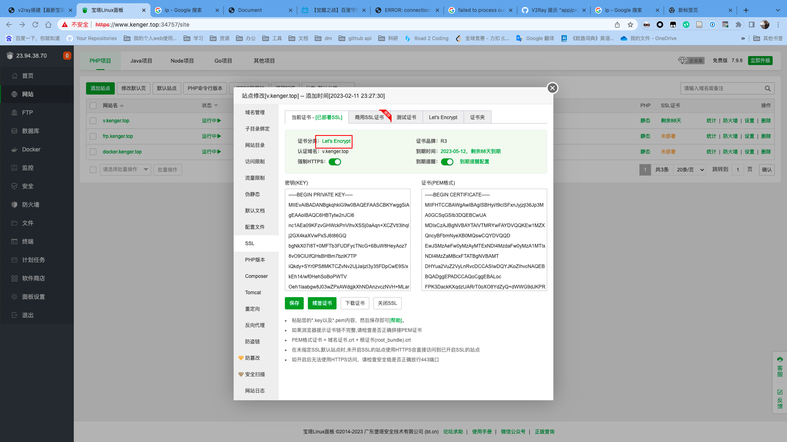Viewport: 787px width, 442px height.
Task: Click the terminal icon in sidebar
Action: click(x=14, y=241)
